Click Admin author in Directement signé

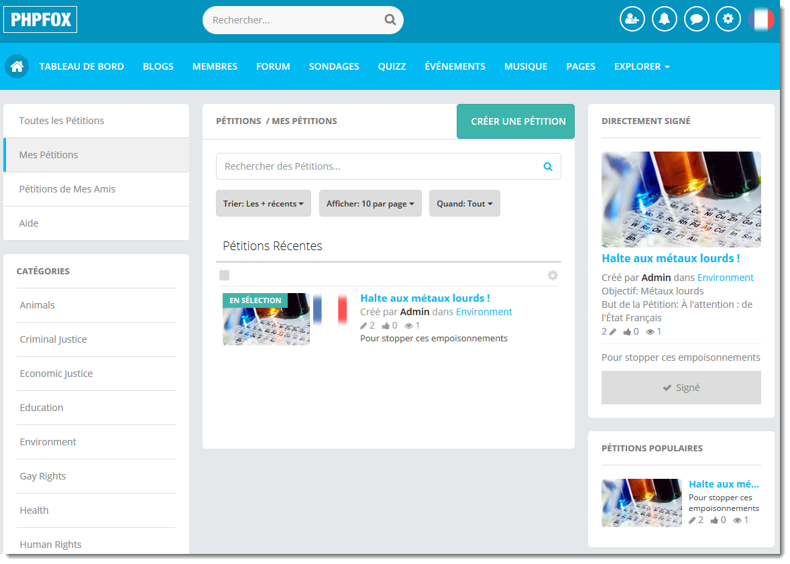(656, 278)
